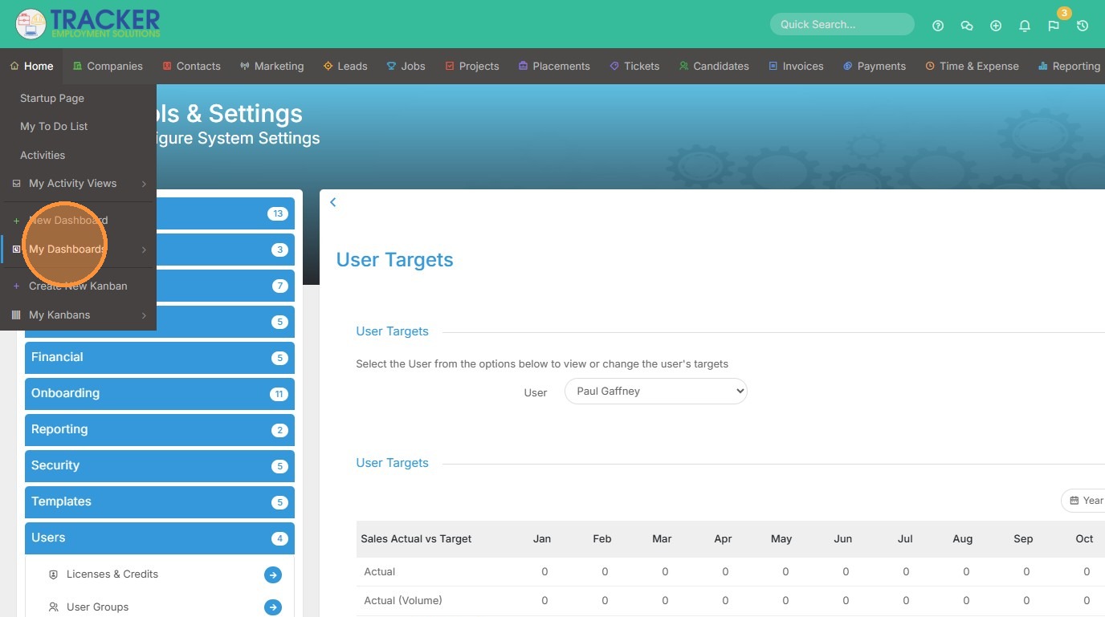Open the Contacts nav item
Viewport: 1105px width, 617px height.
(x=191, y=66)
